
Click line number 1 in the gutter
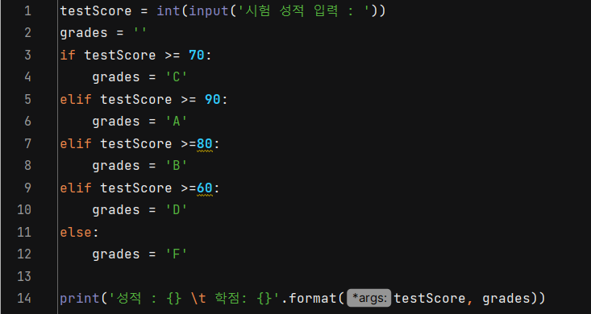(28, 11)
